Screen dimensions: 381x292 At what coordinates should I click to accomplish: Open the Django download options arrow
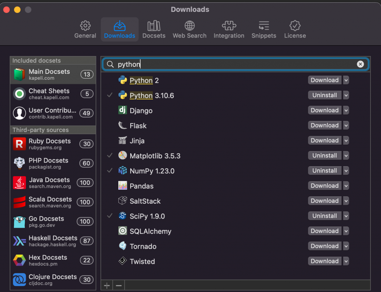[x=346, y=110]
